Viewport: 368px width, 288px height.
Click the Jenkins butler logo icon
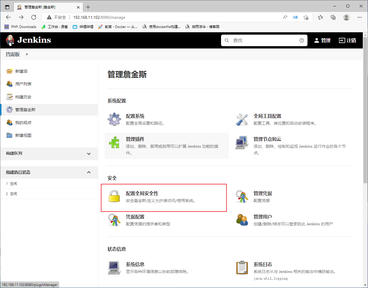point(10,40)
